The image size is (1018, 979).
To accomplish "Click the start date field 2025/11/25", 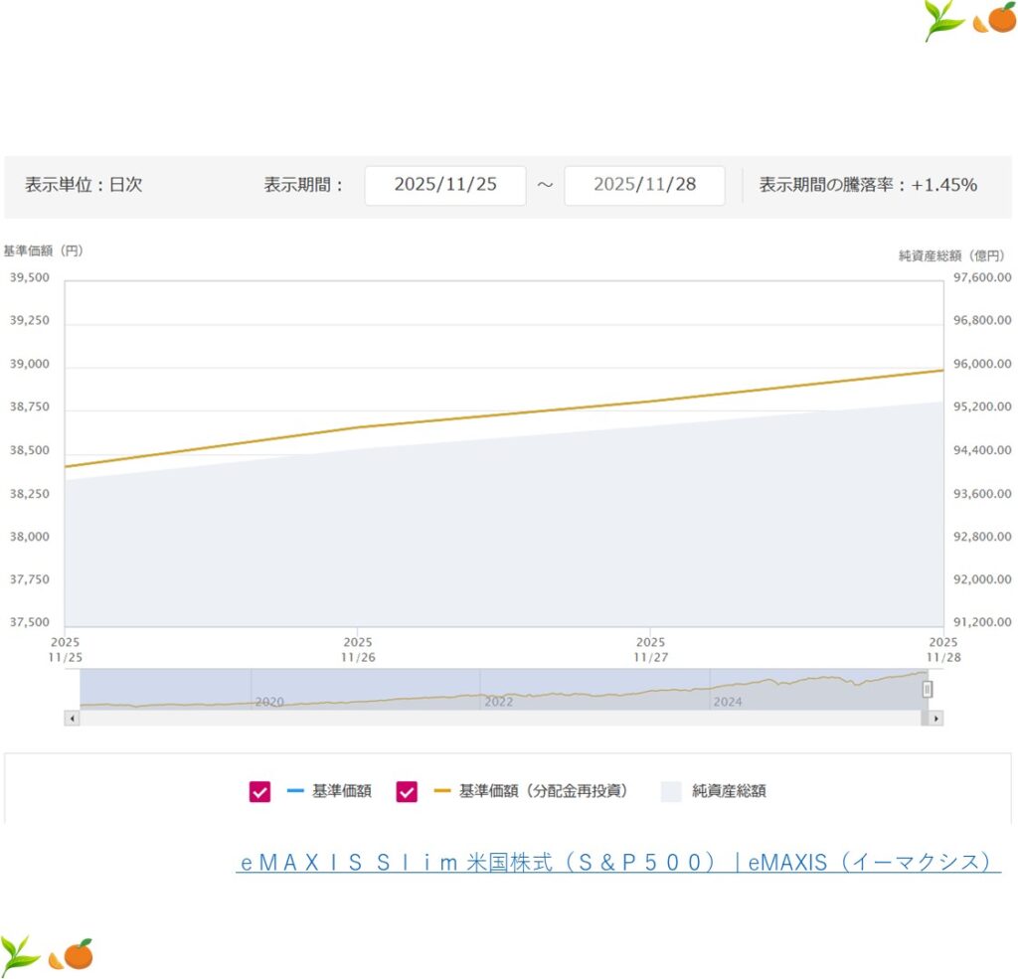I will 444,185.
